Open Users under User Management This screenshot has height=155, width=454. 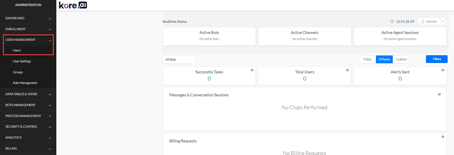pos(17,50)
